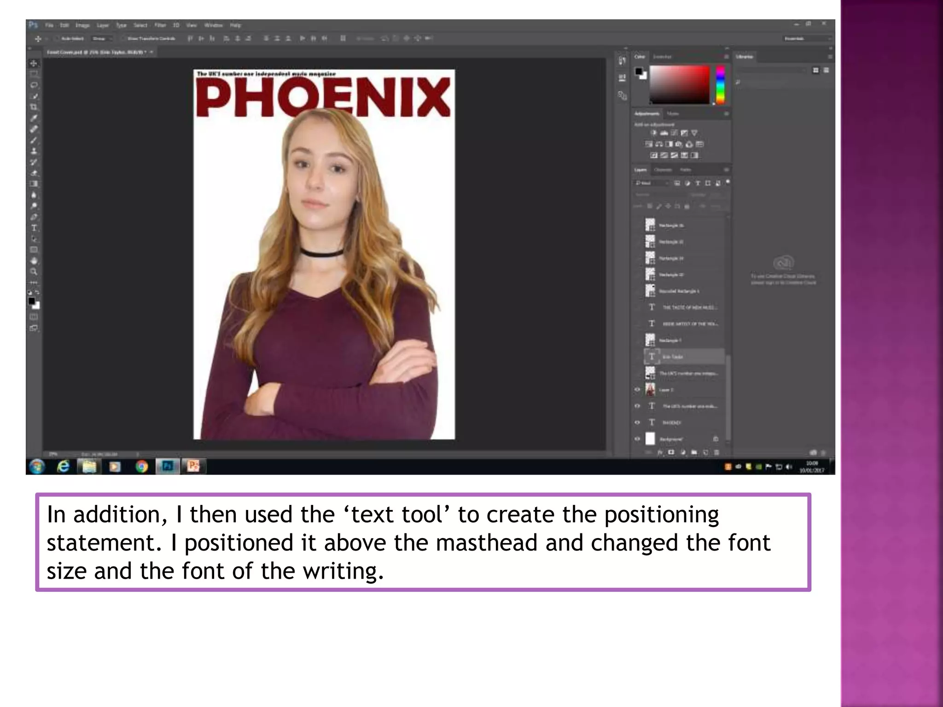Open the layer Kind filter dropdown
The height and width of the screenshot is (707, 943).
(652, 183)
